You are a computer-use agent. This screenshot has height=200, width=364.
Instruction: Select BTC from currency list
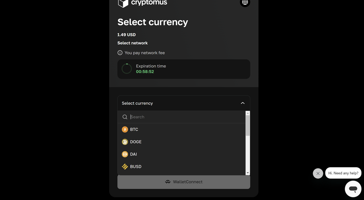[x=181, y=130]
